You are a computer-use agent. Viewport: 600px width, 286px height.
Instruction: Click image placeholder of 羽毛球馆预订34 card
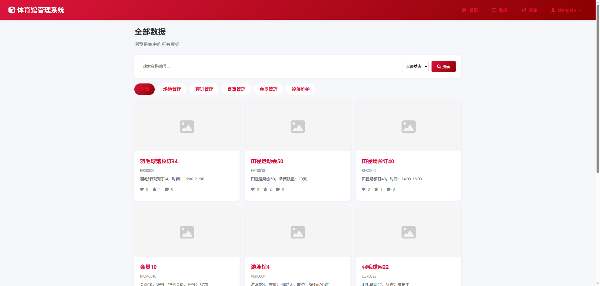pos(187,126)
